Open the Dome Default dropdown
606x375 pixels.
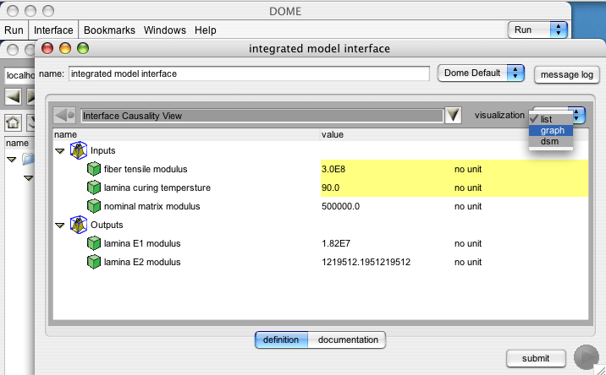[481, 73]
